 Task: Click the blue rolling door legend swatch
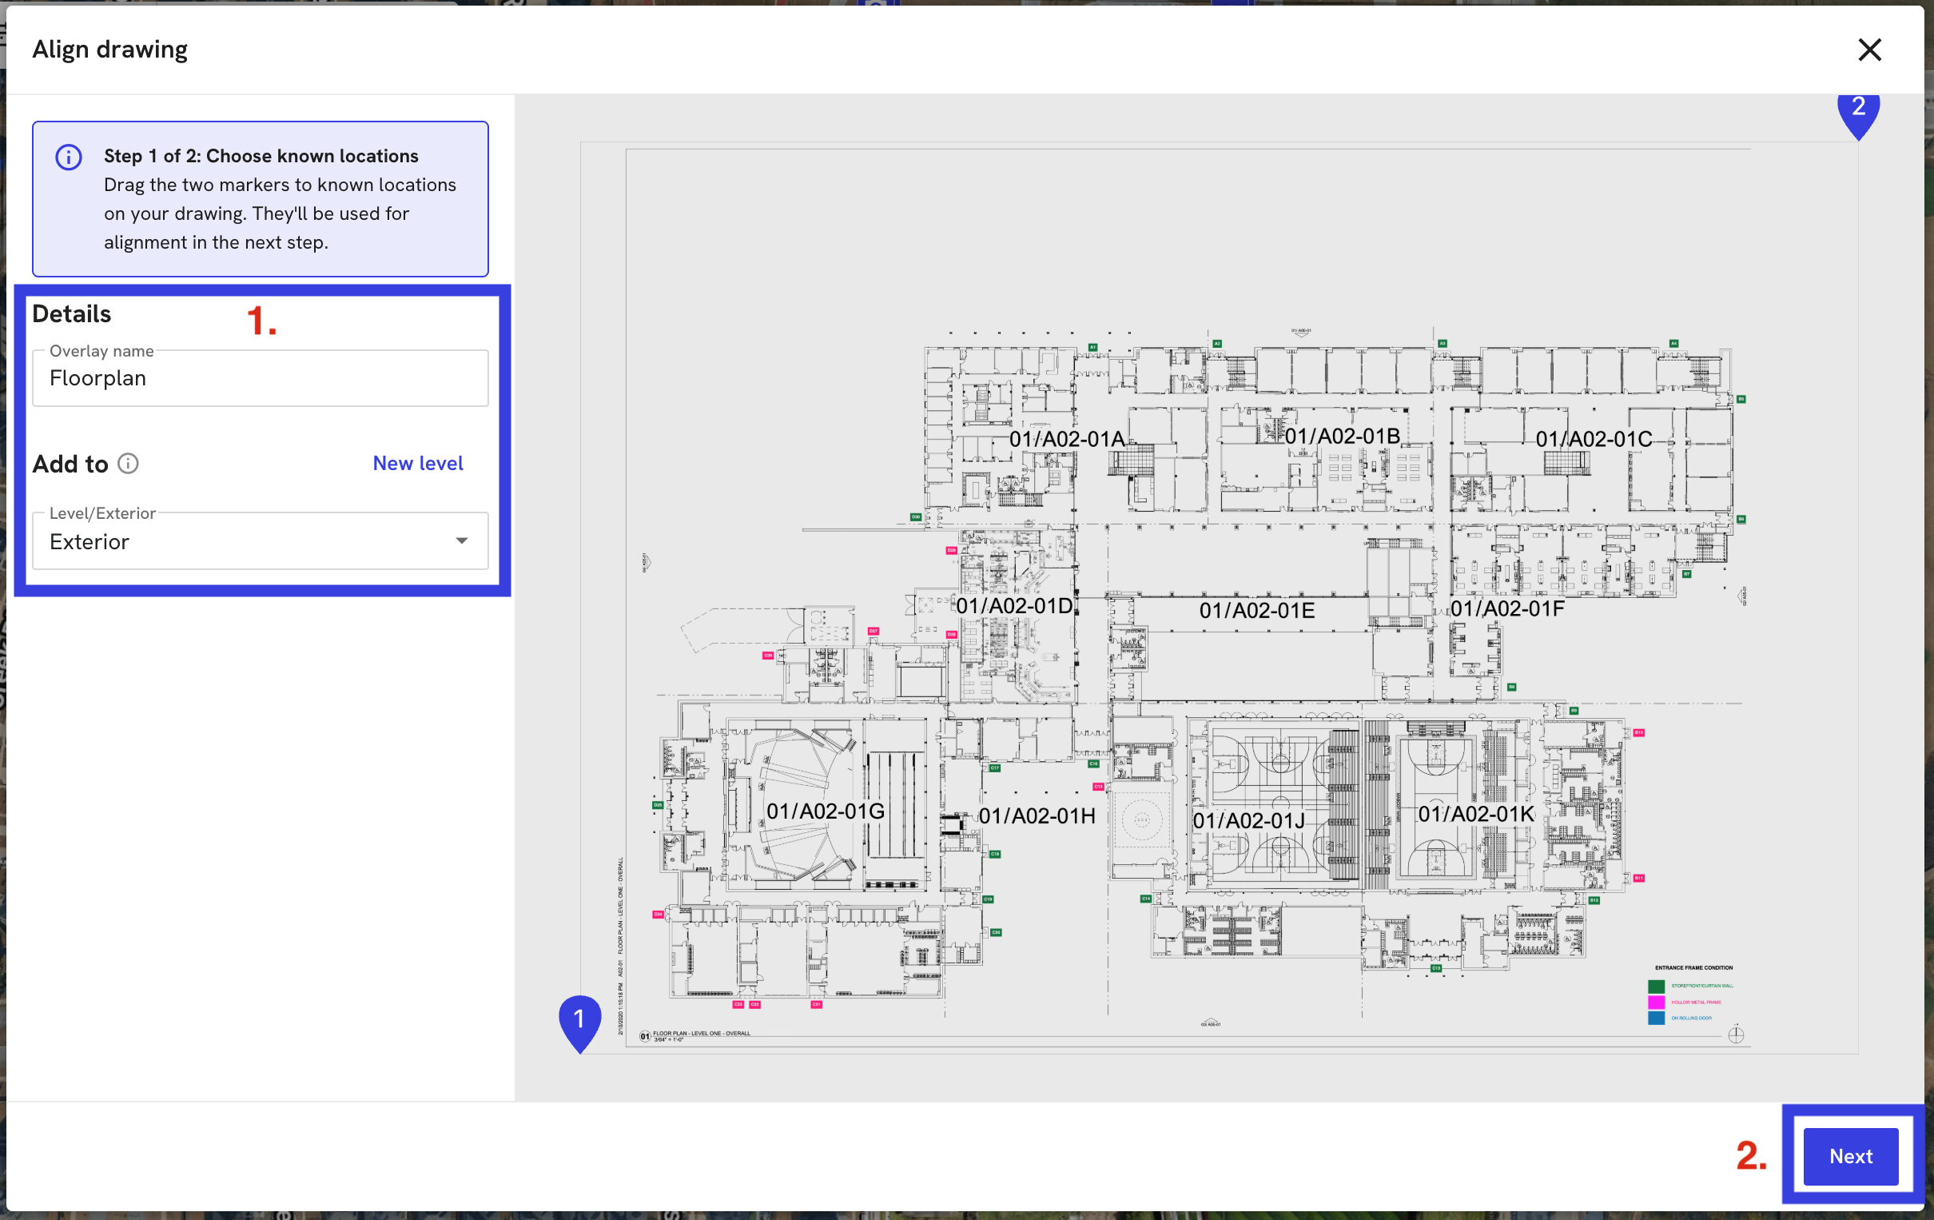[x=1655, y=1019]
